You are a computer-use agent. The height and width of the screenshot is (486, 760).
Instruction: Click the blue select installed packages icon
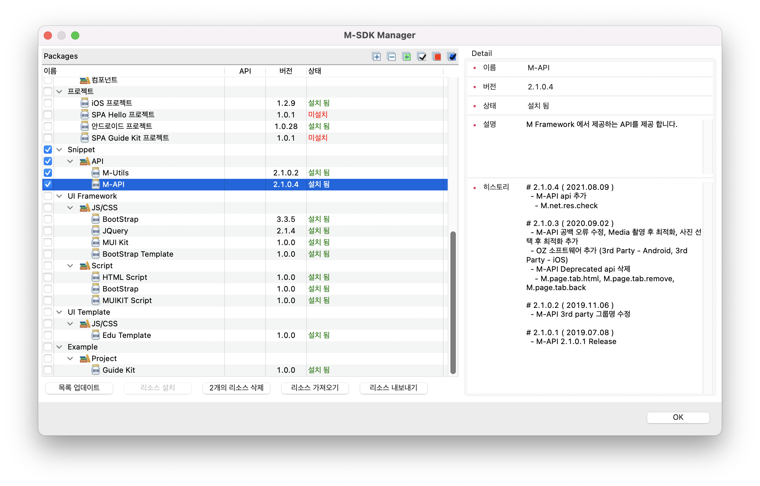tap(451, 57)
